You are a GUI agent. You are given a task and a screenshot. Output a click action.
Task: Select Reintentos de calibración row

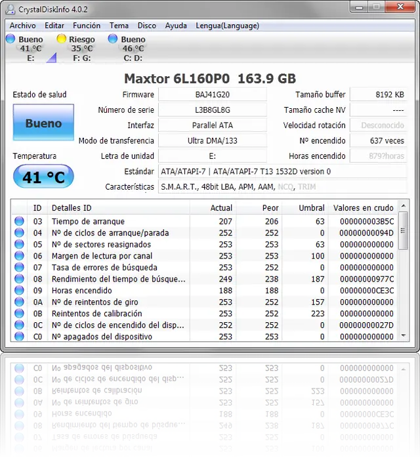[205, 314]
